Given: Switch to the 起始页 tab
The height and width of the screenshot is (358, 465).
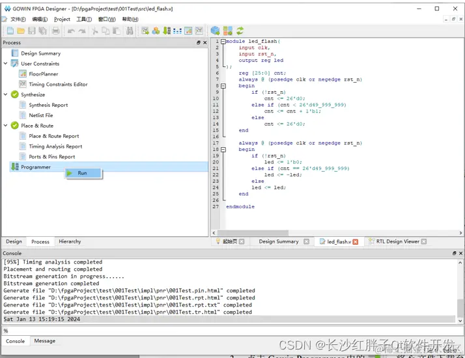Looking at the screenshot, I should point(230,241).
